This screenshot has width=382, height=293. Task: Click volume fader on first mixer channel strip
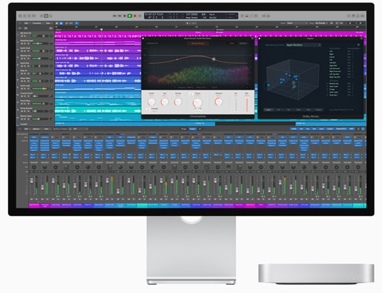coord(32,181)
